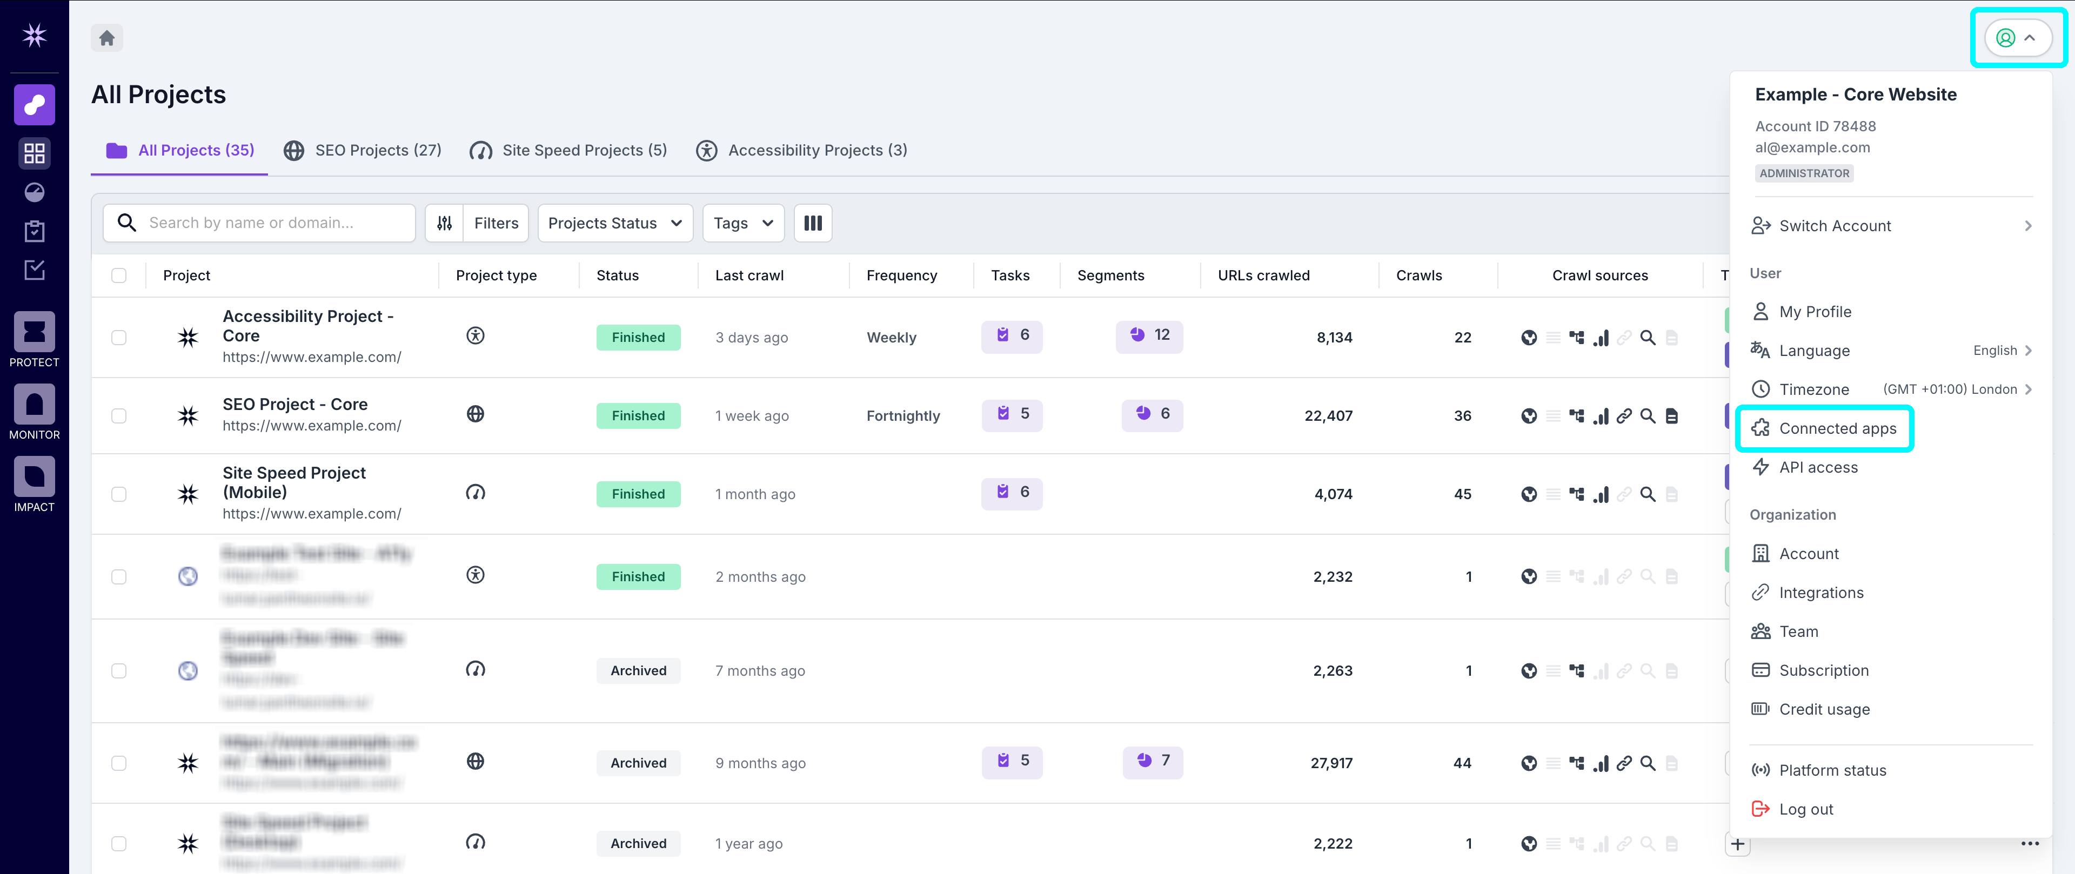Viewport: 2075px width, 874px height.
Task: Open the Impact module in the sidebar
Action: click(x=34, y=475)
